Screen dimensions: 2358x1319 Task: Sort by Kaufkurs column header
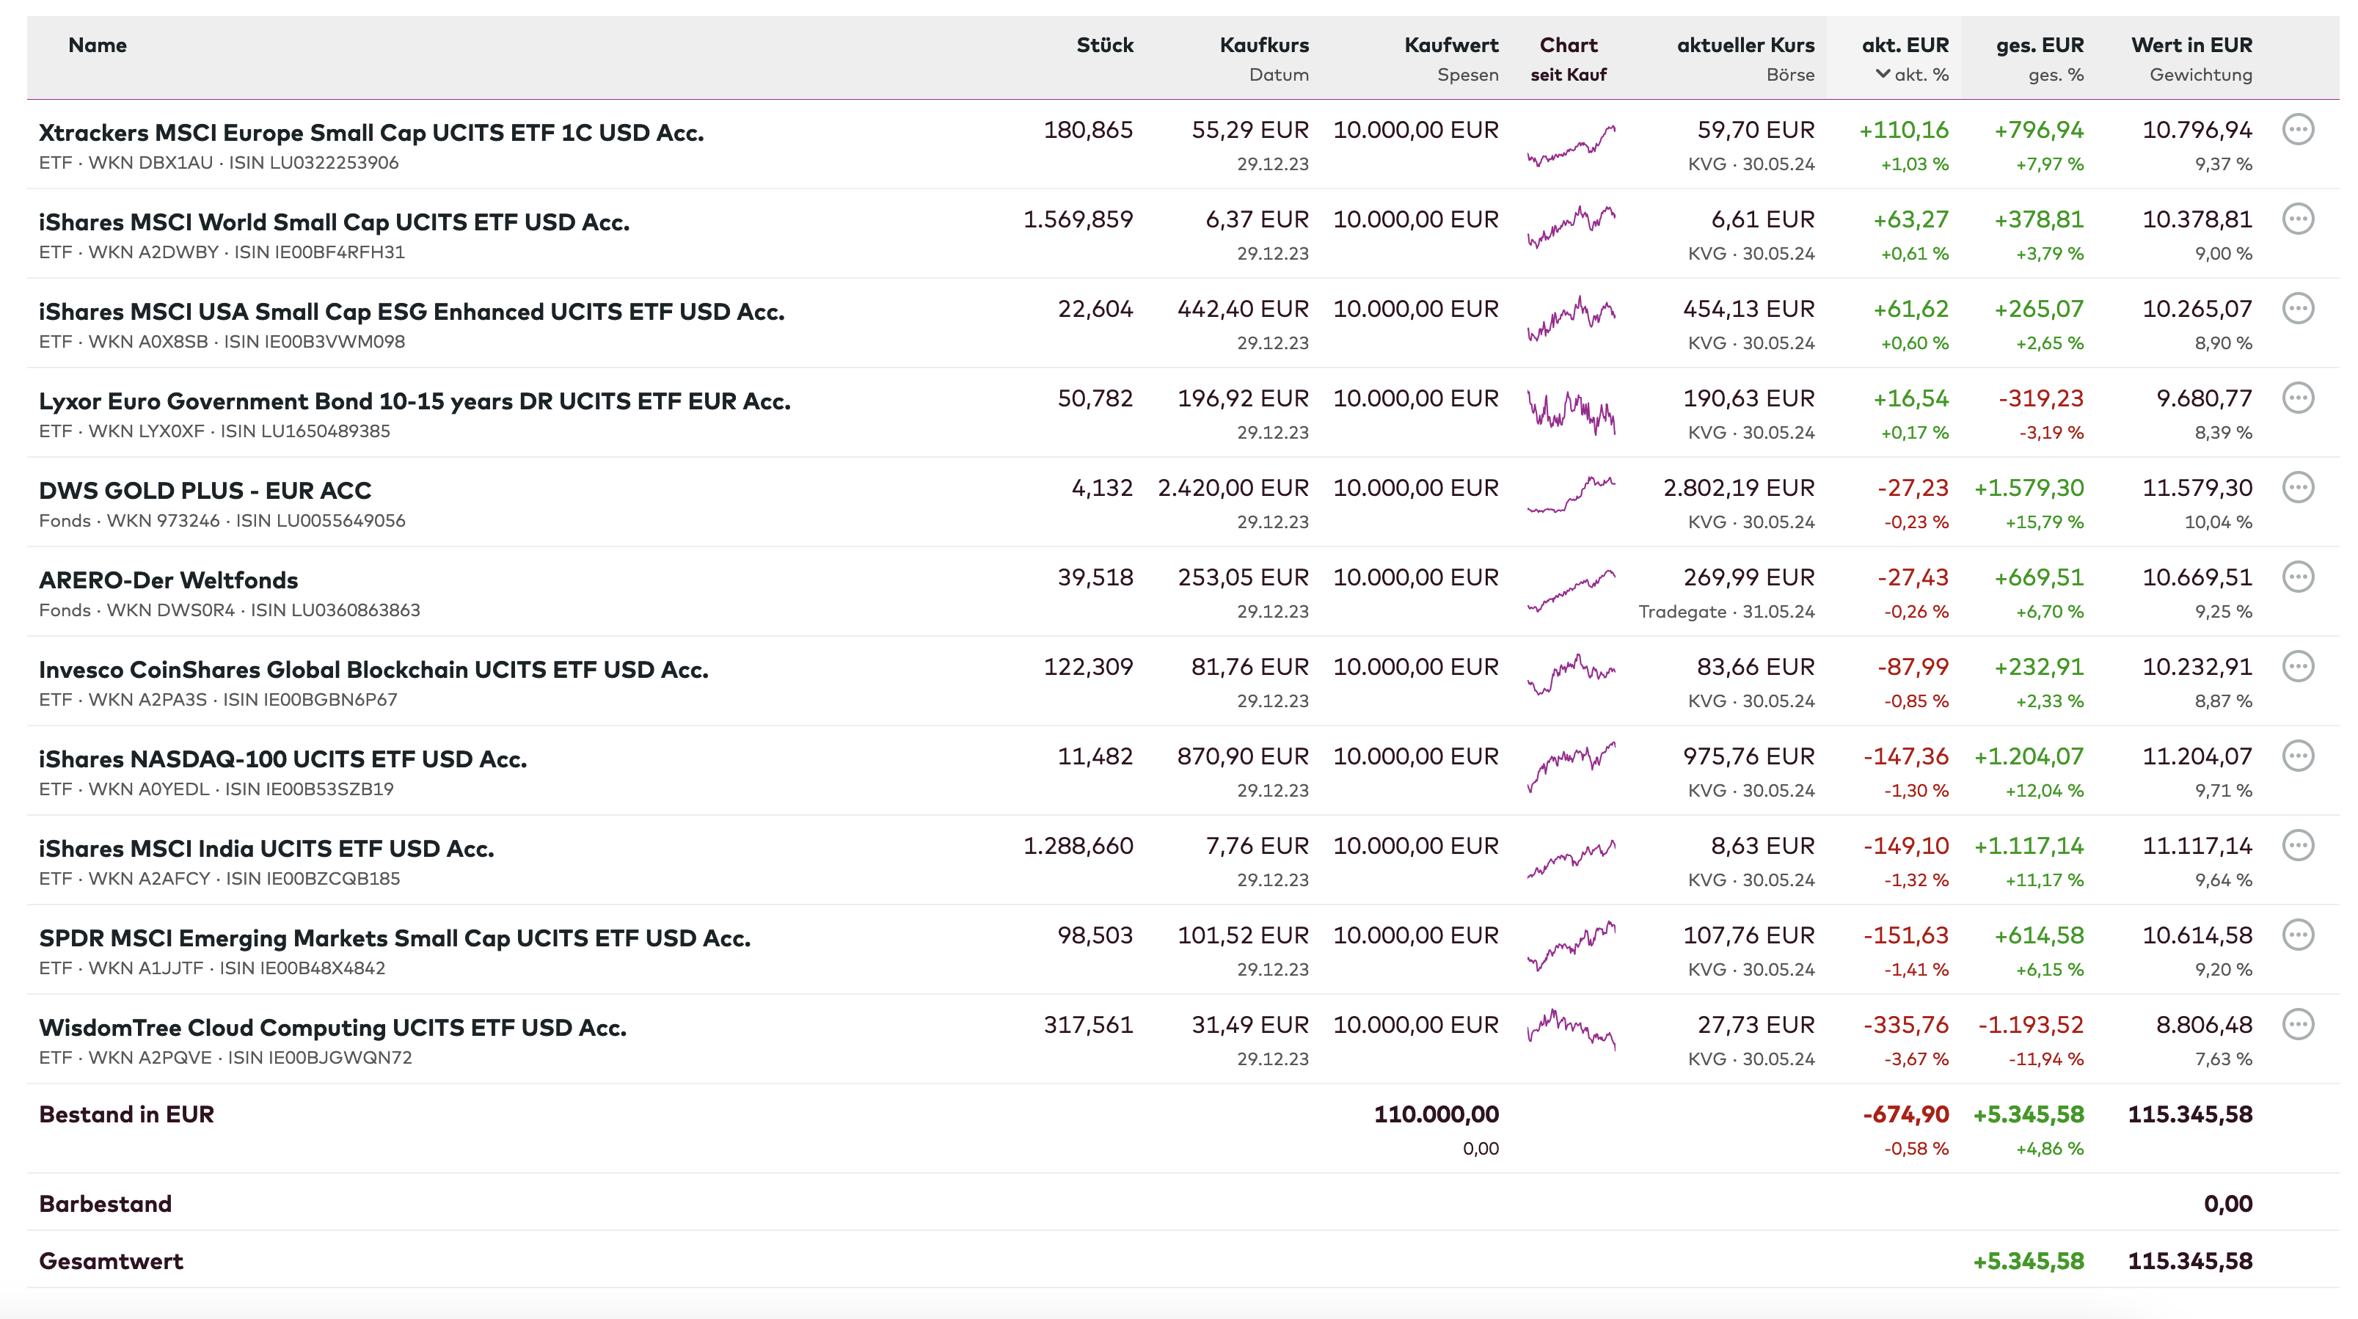coord(1263,45)
